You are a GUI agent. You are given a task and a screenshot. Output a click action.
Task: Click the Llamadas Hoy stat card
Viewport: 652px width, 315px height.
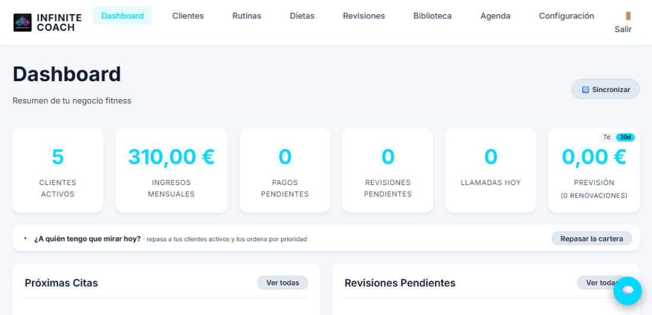pos(491,171)
